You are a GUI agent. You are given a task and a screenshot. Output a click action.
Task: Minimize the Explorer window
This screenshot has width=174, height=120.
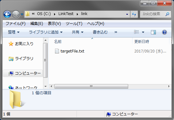(145, 3)
